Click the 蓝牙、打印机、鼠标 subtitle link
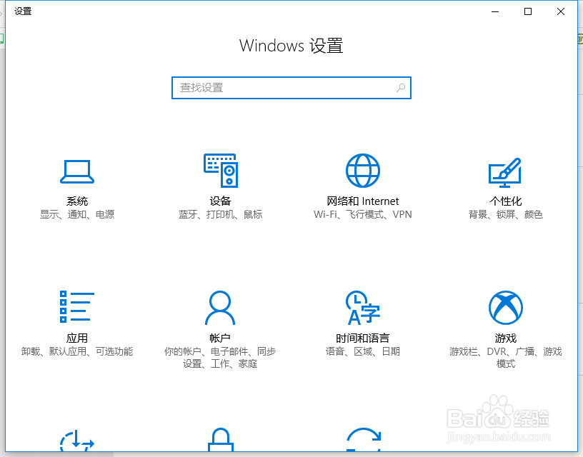The height and width of the screenshot is (457, 583). coord(220,214)
